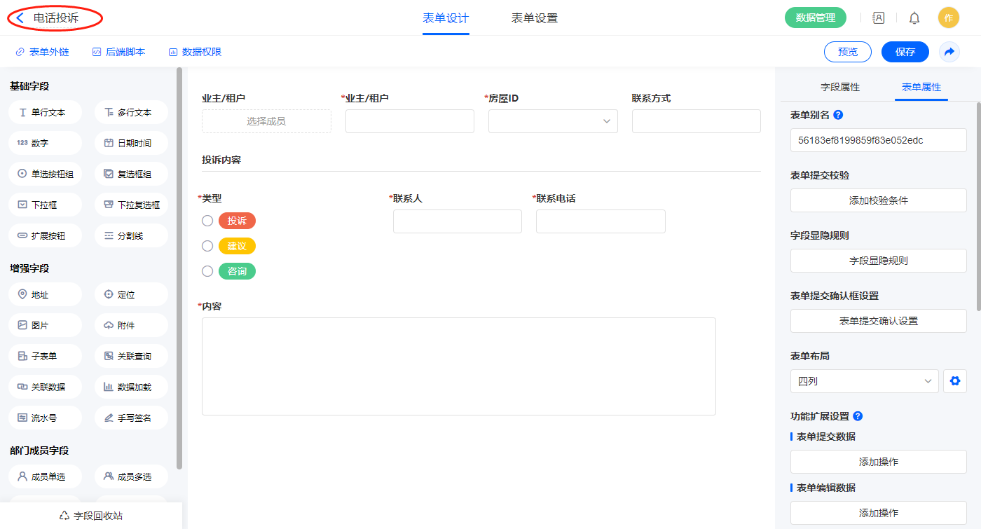Viewport: 981px width, 529px height.
Task: Click the 保存 button
Action: (905, 52)
